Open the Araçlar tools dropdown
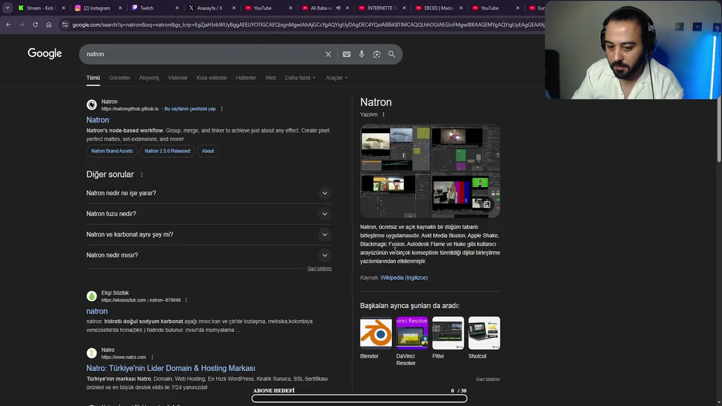This screenshot has height=406, width=722. [x=337, y=78]
